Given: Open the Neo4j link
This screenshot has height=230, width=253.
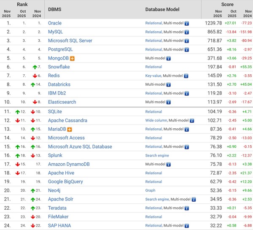Looking at the screenshot, I should pos(55,191).
